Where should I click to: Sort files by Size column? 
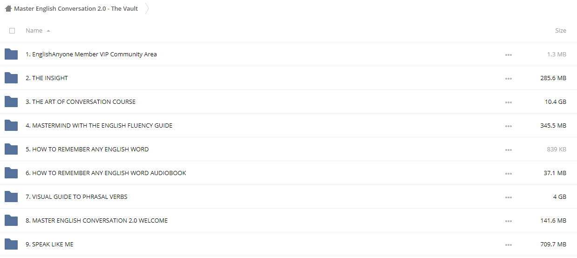pyautogui.click(x=561, y=30)
